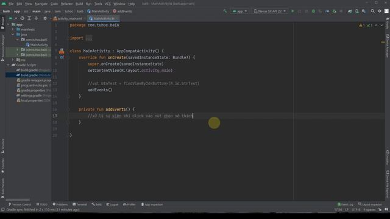Open the Event Log button

346,204
